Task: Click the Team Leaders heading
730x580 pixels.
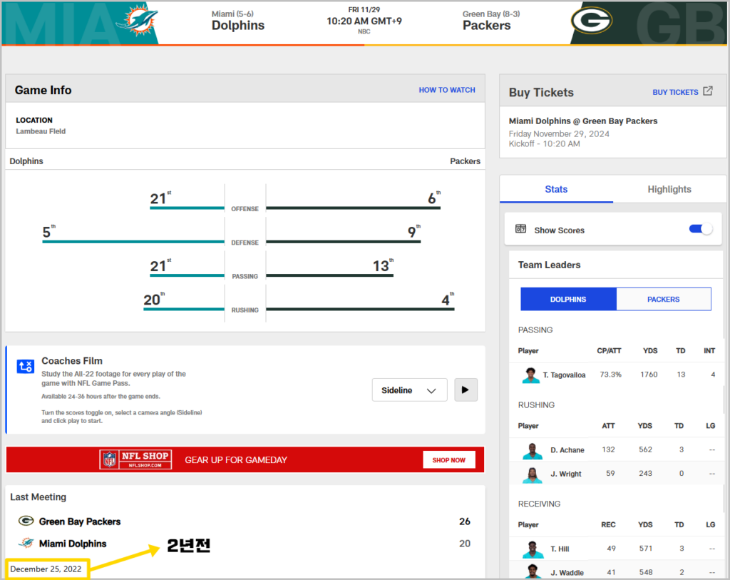Action: pyautogui.click(x=550, y=265)
